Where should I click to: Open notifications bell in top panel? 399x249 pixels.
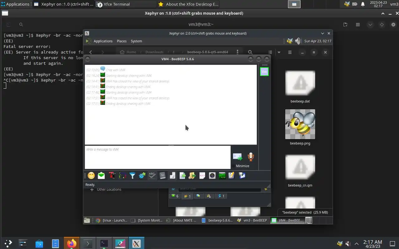click(363, 4)
